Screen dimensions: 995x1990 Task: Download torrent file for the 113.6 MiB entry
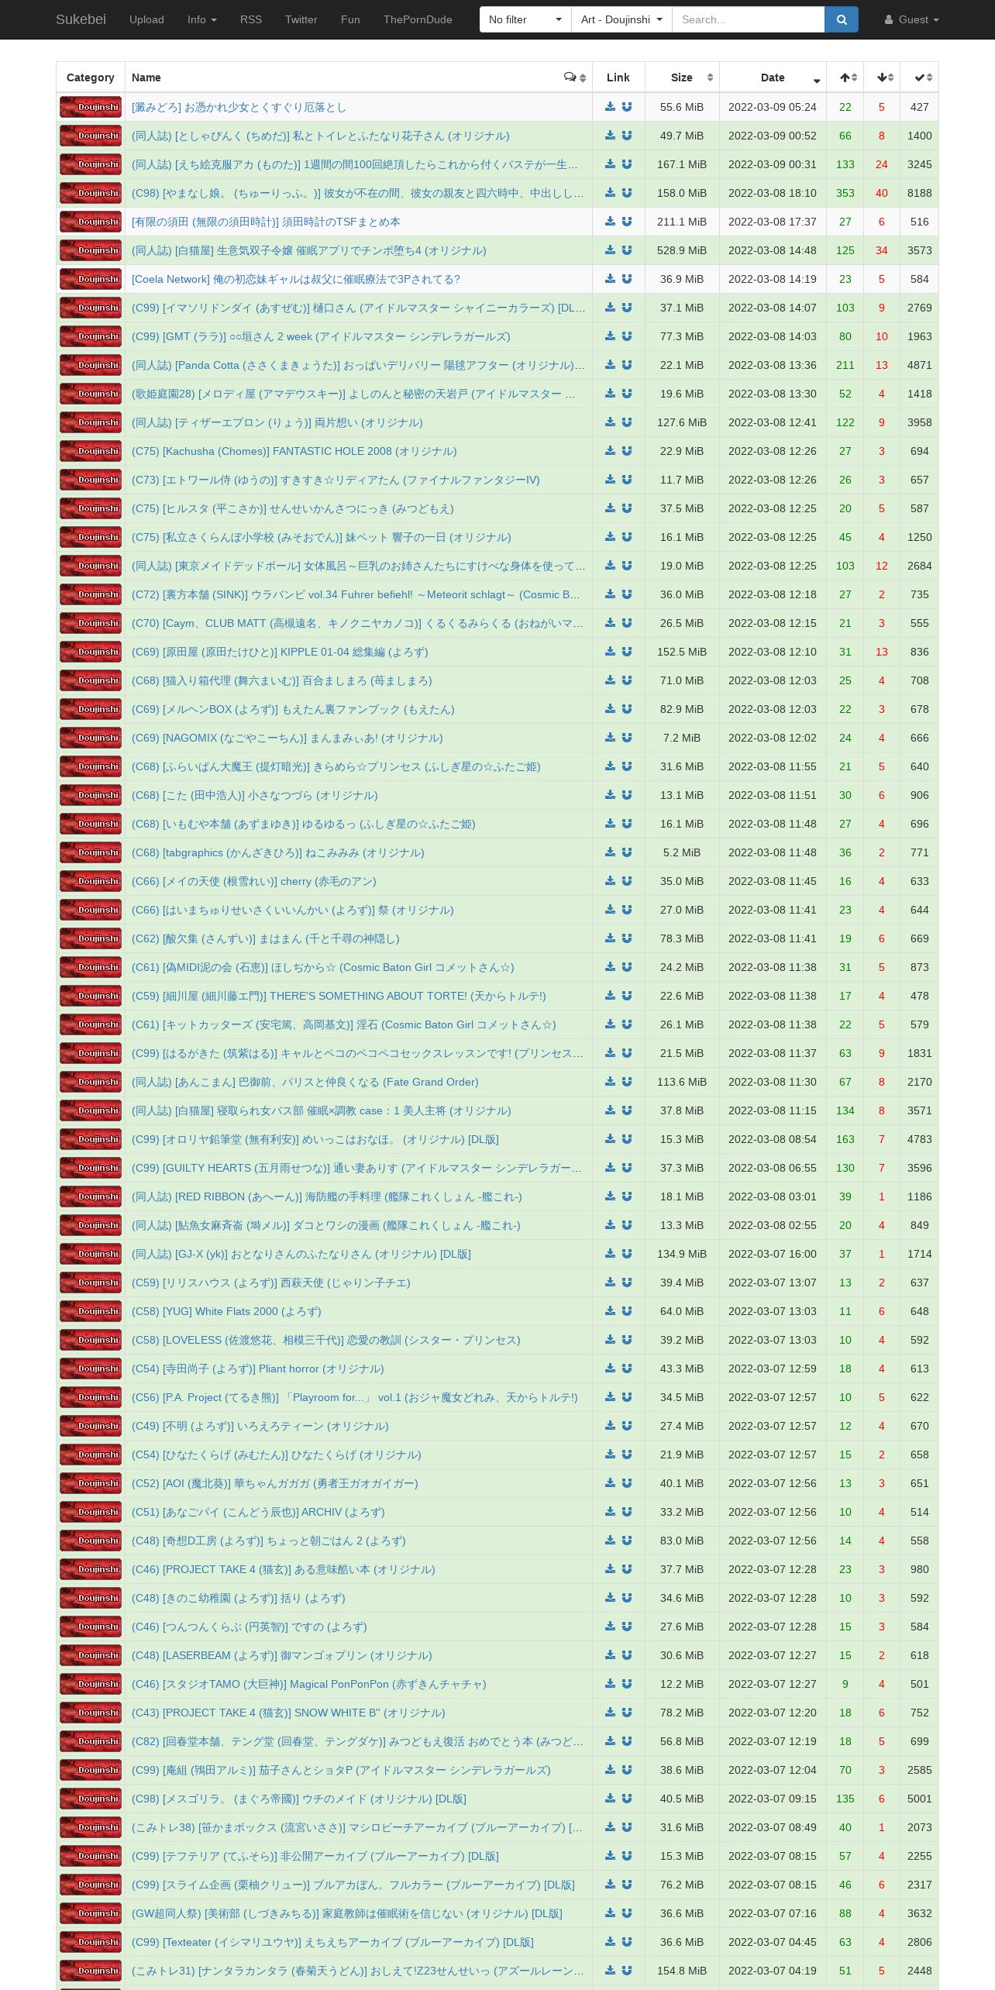tap(610, 1082)
